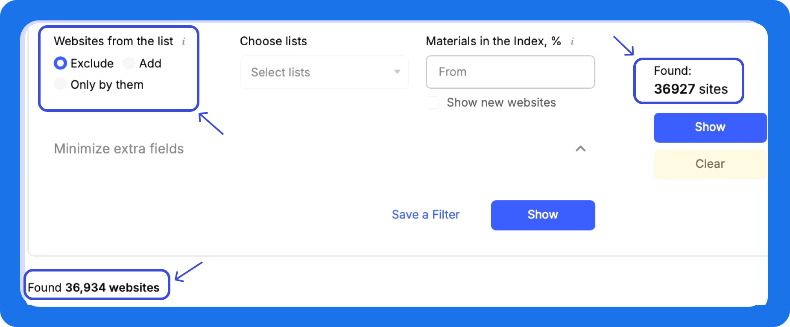Enable the Show new websites checkbox
This screenshot has height=327, width=790.
point(433,102)
